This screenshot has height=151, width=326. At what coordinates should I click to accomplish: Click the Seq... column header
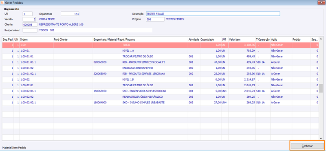314,39
